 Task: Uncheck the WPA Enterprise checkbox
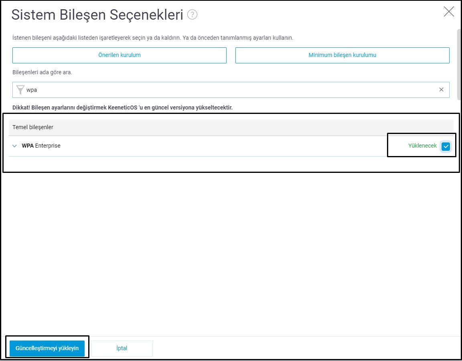tap(446, 146)
